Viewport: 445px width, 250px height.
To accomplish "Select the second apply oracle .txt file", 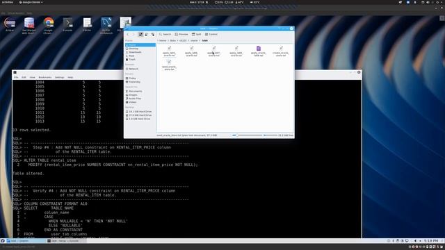I will tap(192, 51).
